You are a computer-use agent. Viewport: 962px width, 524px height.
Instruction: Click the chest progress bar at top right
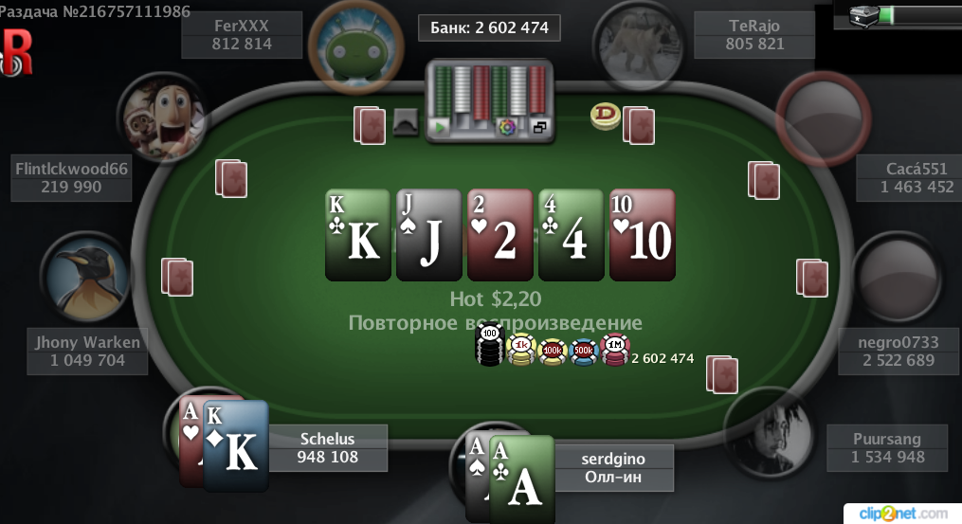pos(920,15)
